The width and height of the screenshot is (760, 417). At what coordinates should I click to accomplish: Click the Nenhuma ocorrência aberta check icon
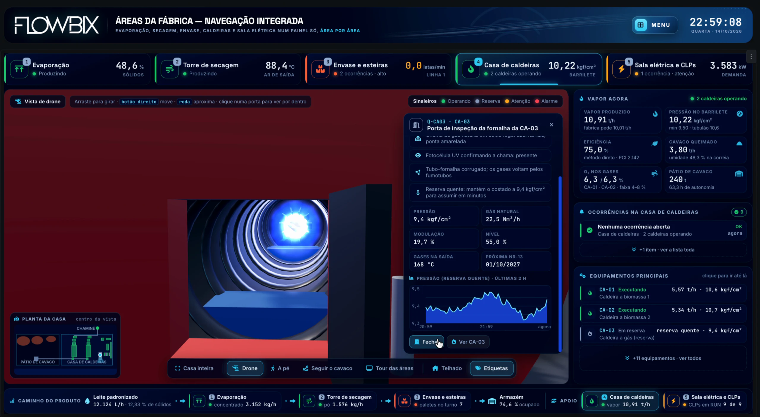590,230
